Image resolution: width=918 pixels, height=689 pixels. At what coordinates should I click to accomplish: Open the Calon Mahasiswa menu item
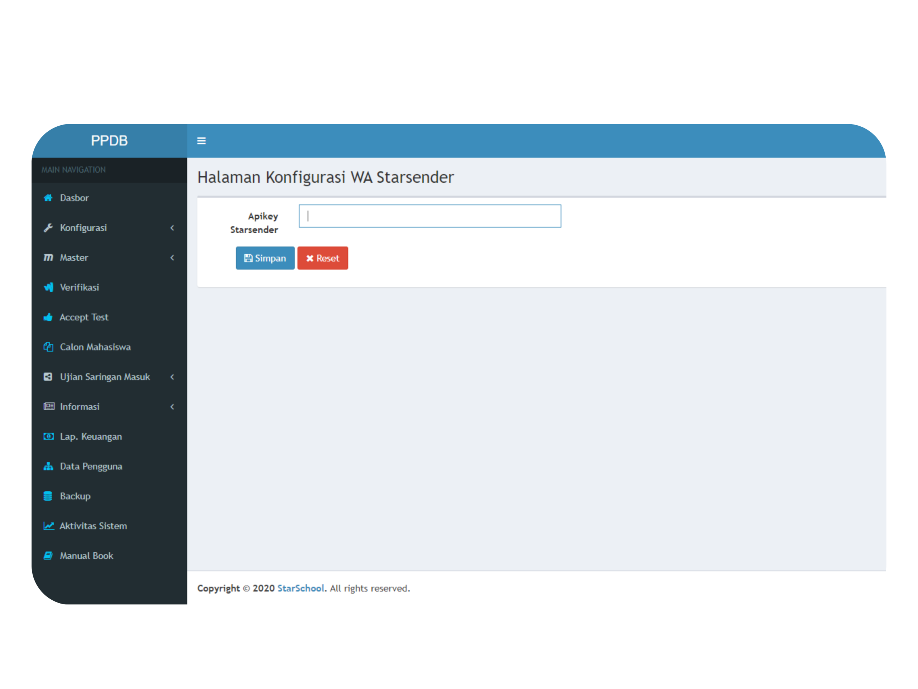click(x=95, y=347)
